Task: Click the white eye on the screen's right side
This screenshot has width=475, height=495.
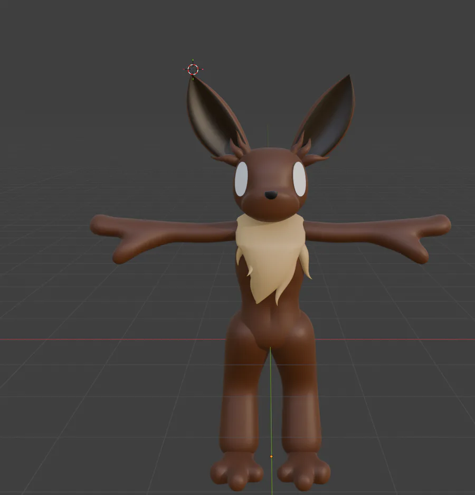Action: [x=299, y=178]
